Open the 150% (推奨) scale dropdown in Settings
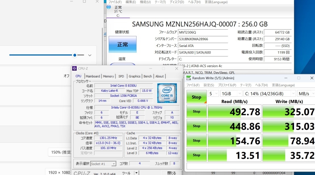Viewport: 315px width, 175px height. [60, 152]
